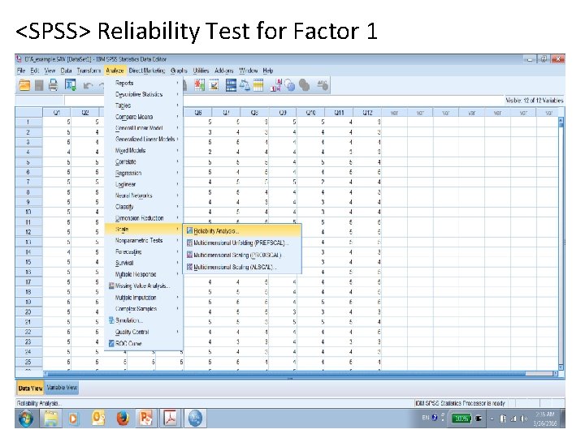This screenshot has height=438, width=585.
Task: Expand the Correlate submenu
Action: [144, 161]
